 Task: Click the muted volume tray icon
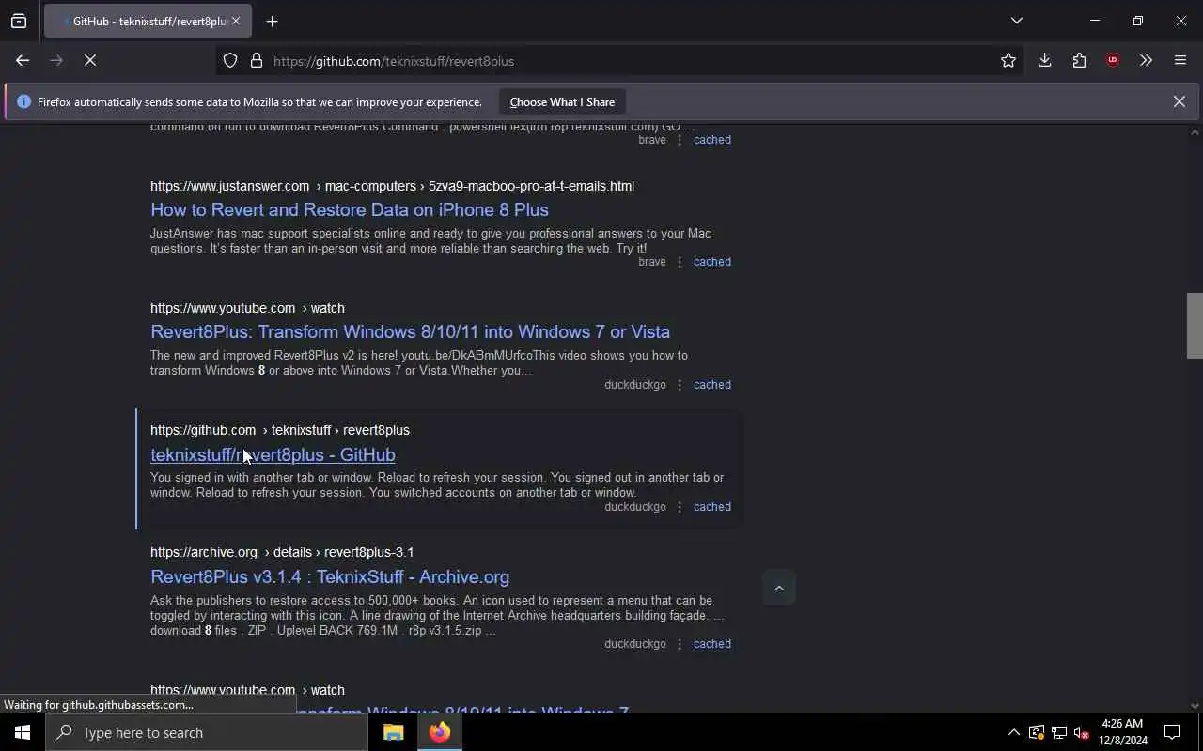click(1082, 732)
